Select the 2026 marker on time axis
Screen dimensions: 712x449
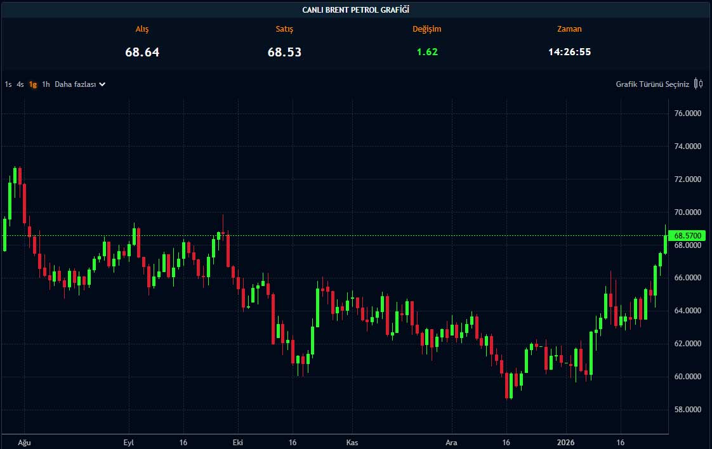[x=565, y=442]
